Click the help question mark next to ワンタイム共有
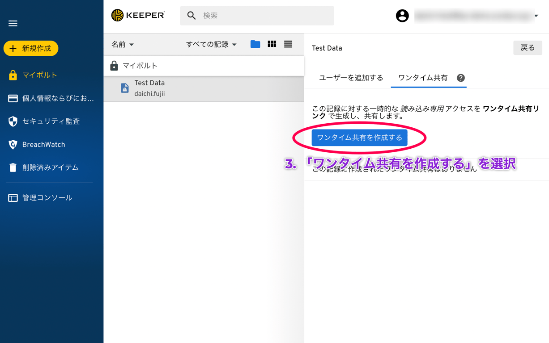Screen dimensions: 549x343 pyautogui.click(x=461, y=78)
